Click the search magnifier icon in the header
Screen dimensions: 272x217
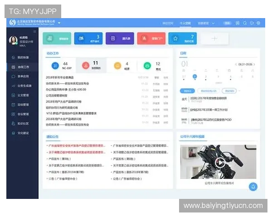tap(245, 23)
